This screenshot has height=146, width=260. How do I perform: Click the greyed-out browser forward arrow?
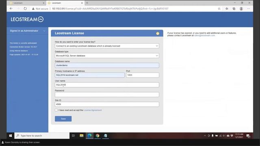tap(18, 9)
